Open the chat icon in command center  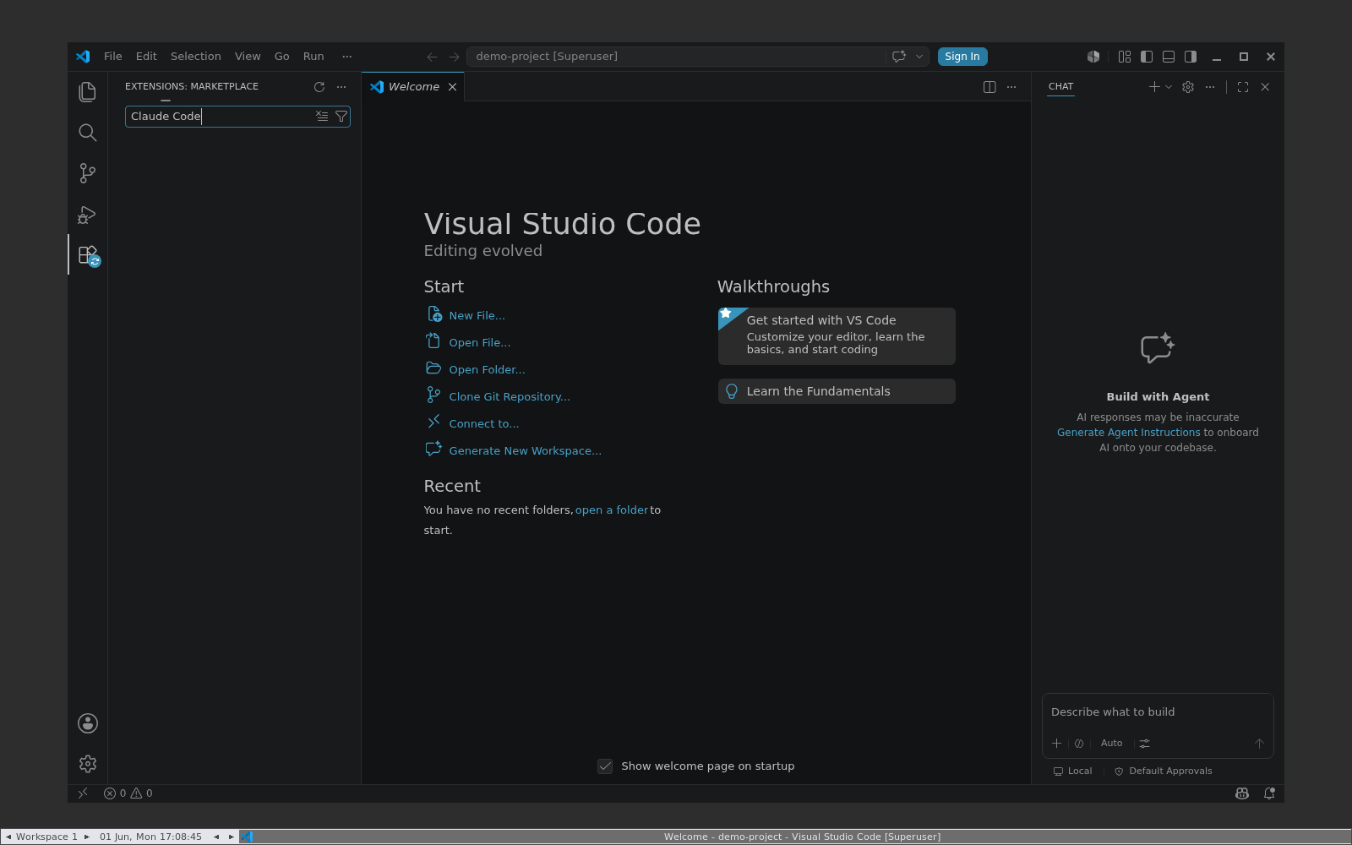[899, 57]
